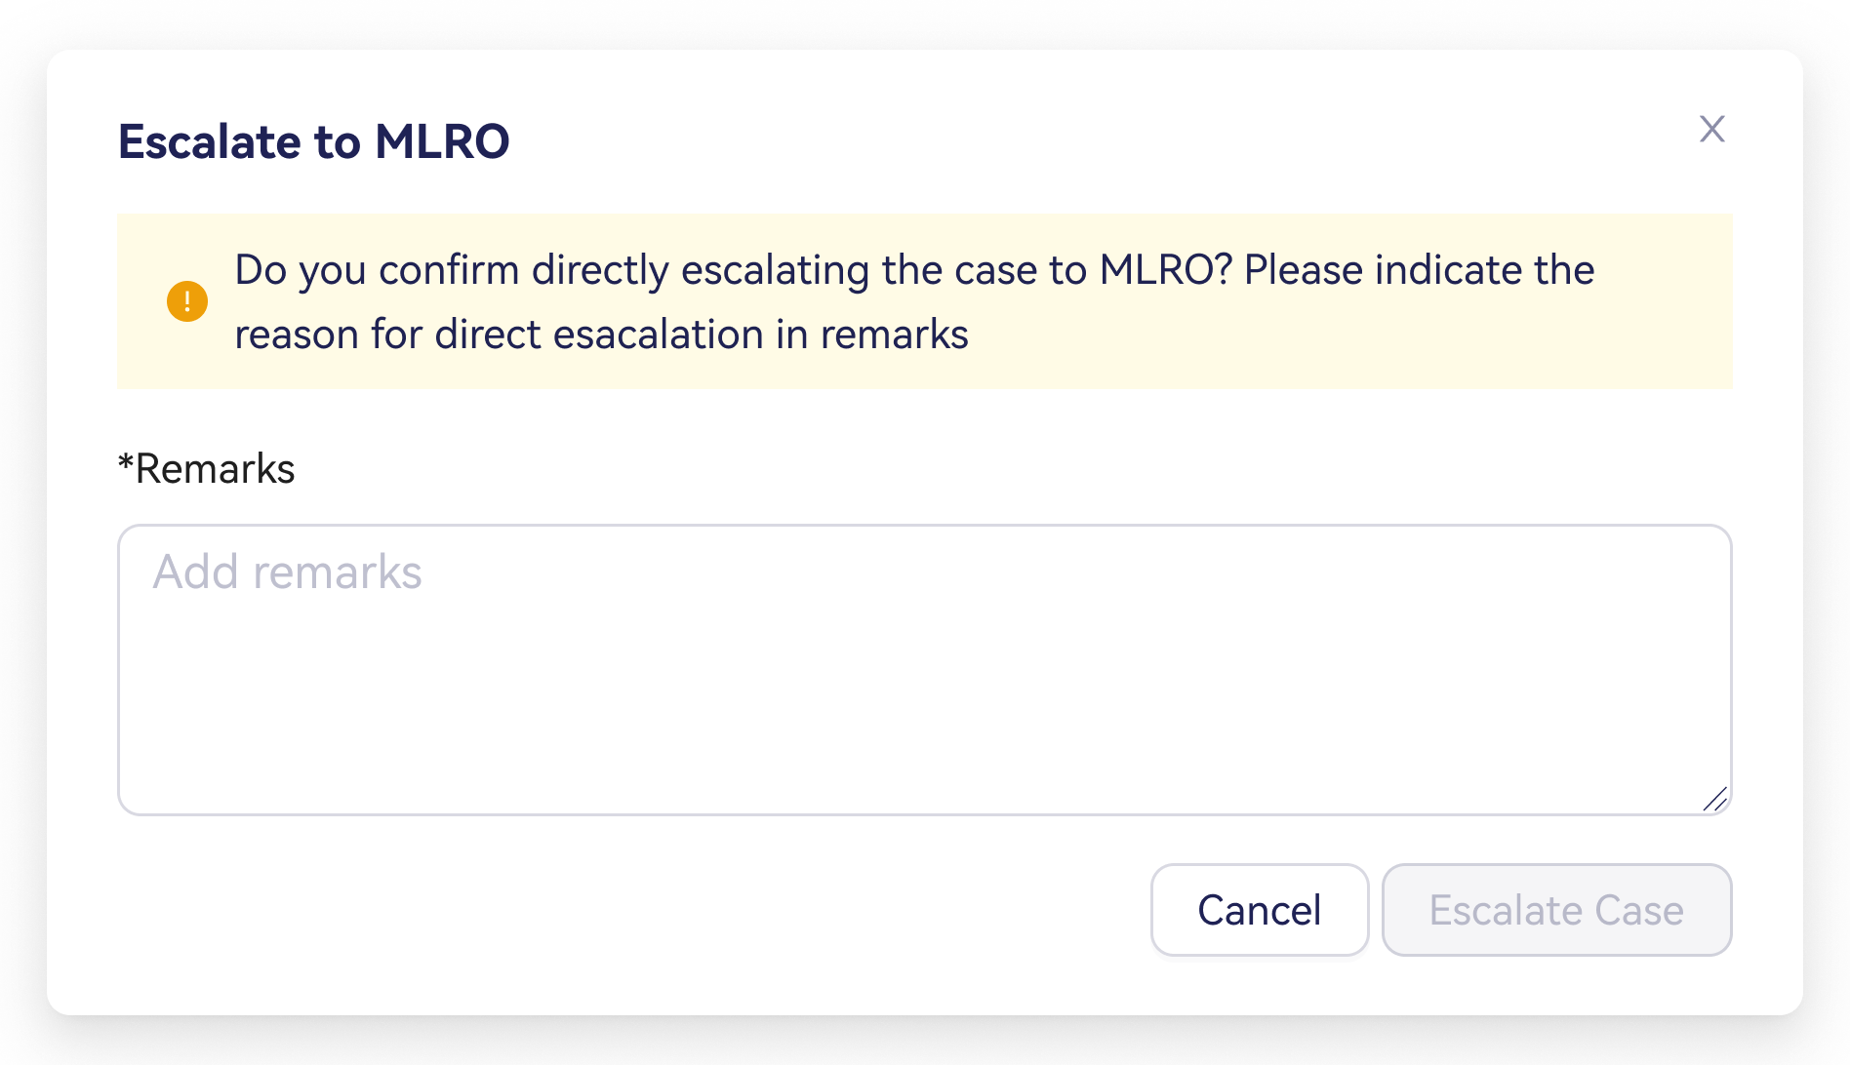Click the required asterisk before Remarks
The height and width of the screenshot is (1065, 1850).
click(x=125, y=464)
